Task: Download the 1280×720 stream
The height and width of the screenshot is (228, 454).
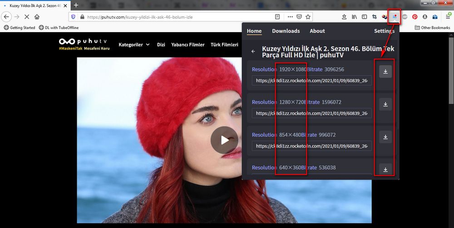Action: (x=385, y=104)
